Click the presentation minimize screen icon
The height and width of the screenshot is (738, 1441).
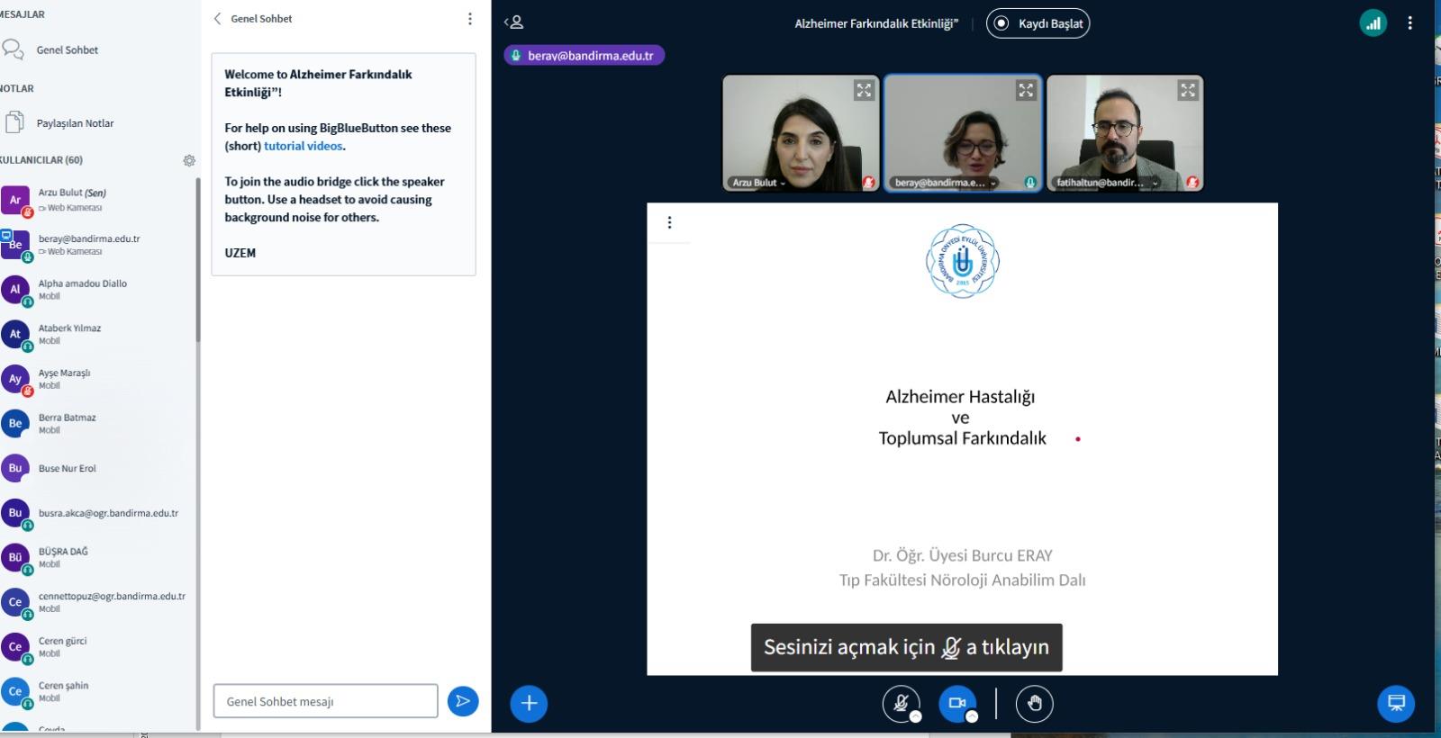[1396, 704]
